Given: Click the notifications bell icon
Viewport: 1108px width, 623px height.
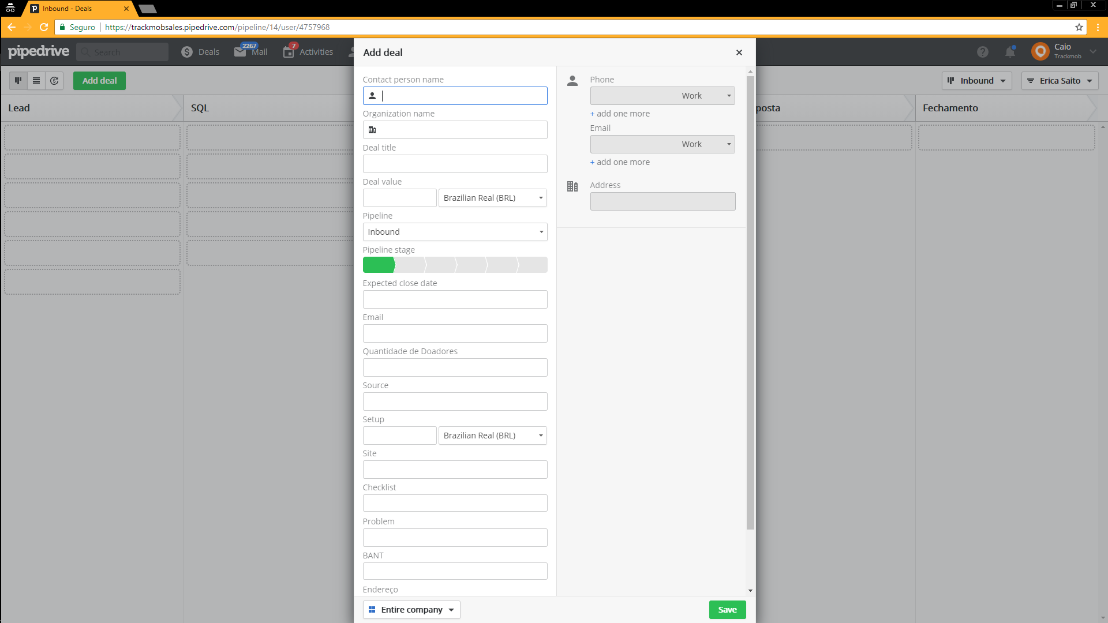Looking at the screenshot, I should [1010, 52].
